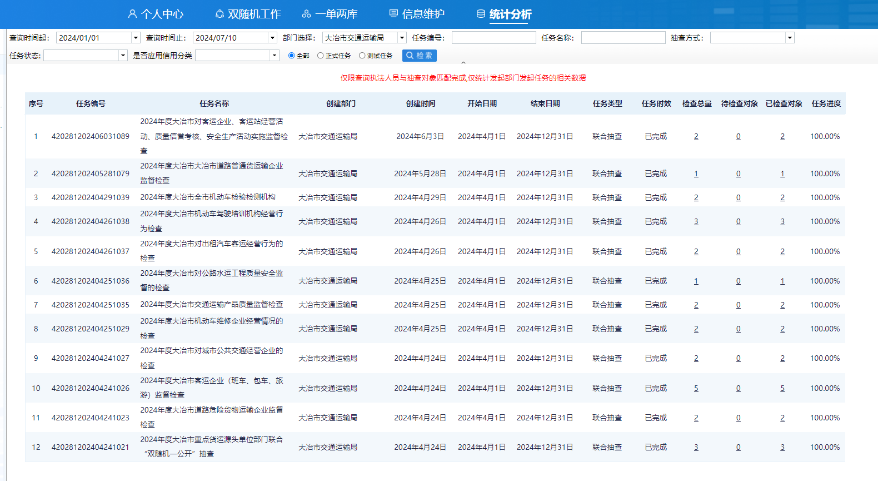Click task number 420281202404241026

[91, 388]
